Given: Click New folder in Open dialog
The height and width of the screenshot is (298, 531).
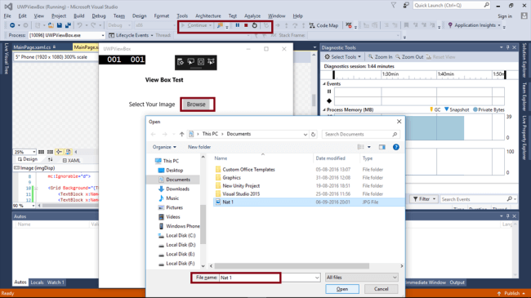Looking at the screenshot, I should pos(199,147).
